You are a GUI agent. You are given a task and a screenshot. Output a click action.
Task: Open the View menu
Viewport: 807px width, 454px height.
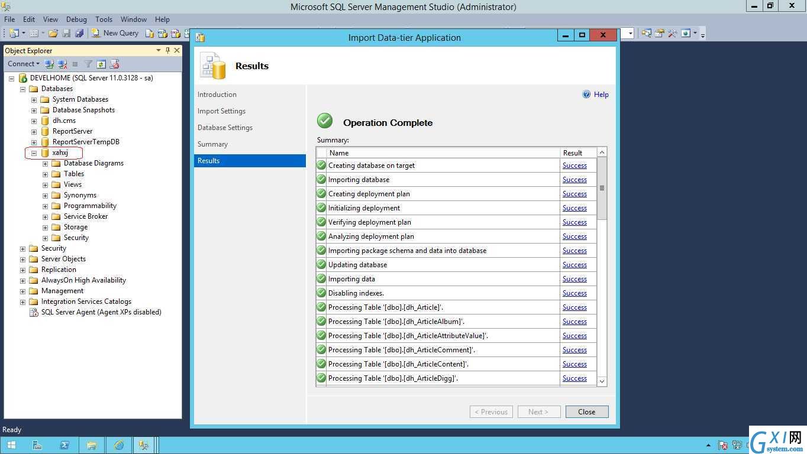pos(50,20)
